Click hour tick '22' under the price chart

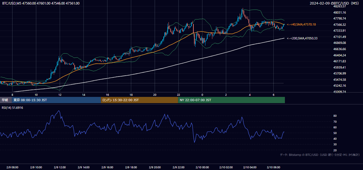pyautogui.click(x=179, y=95)
